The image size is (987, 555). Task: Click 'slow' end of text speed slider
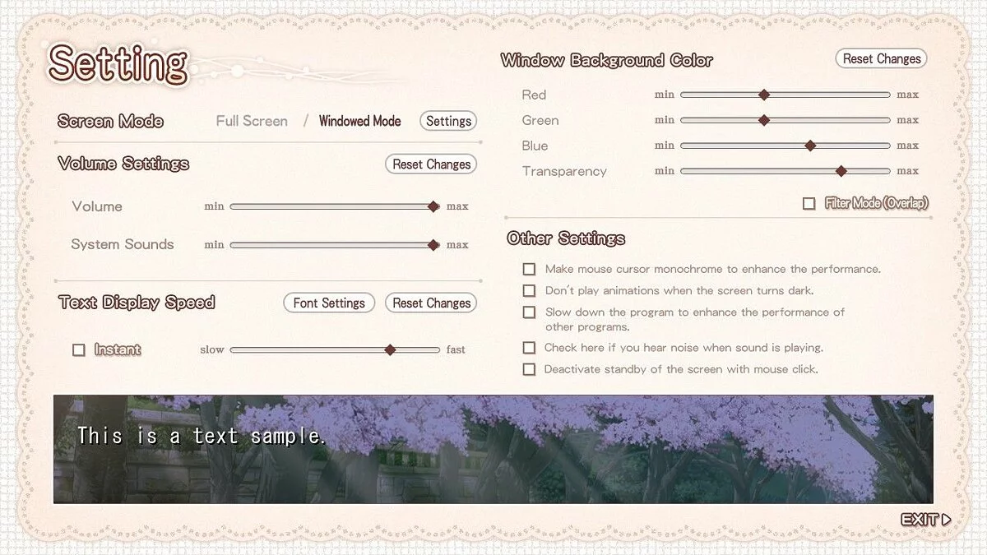click(212, 349)
